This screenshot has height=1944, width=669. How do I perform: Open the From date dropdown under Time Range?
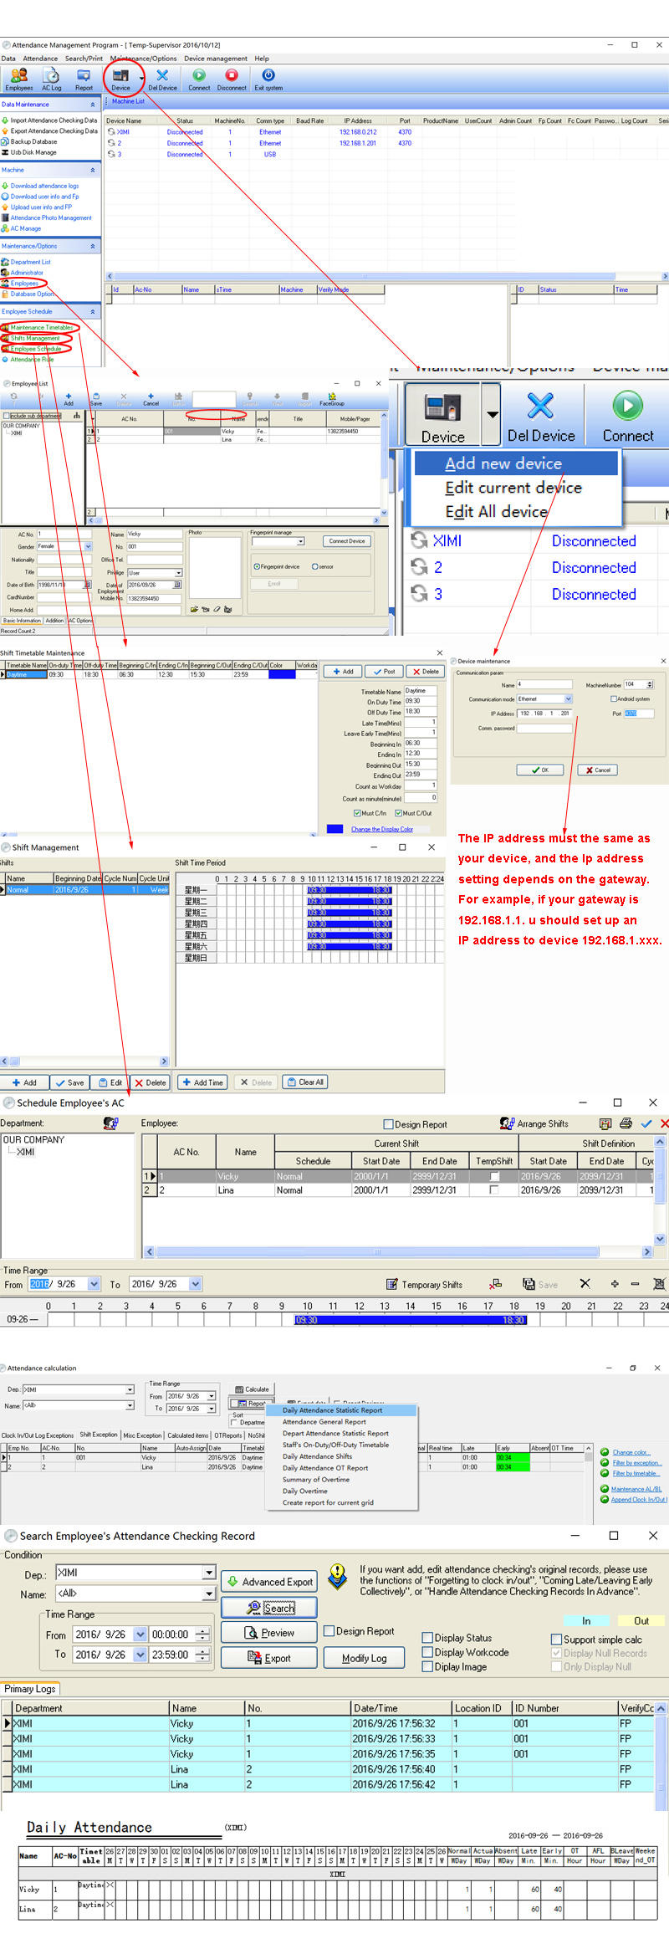[x=140, y=1634]
